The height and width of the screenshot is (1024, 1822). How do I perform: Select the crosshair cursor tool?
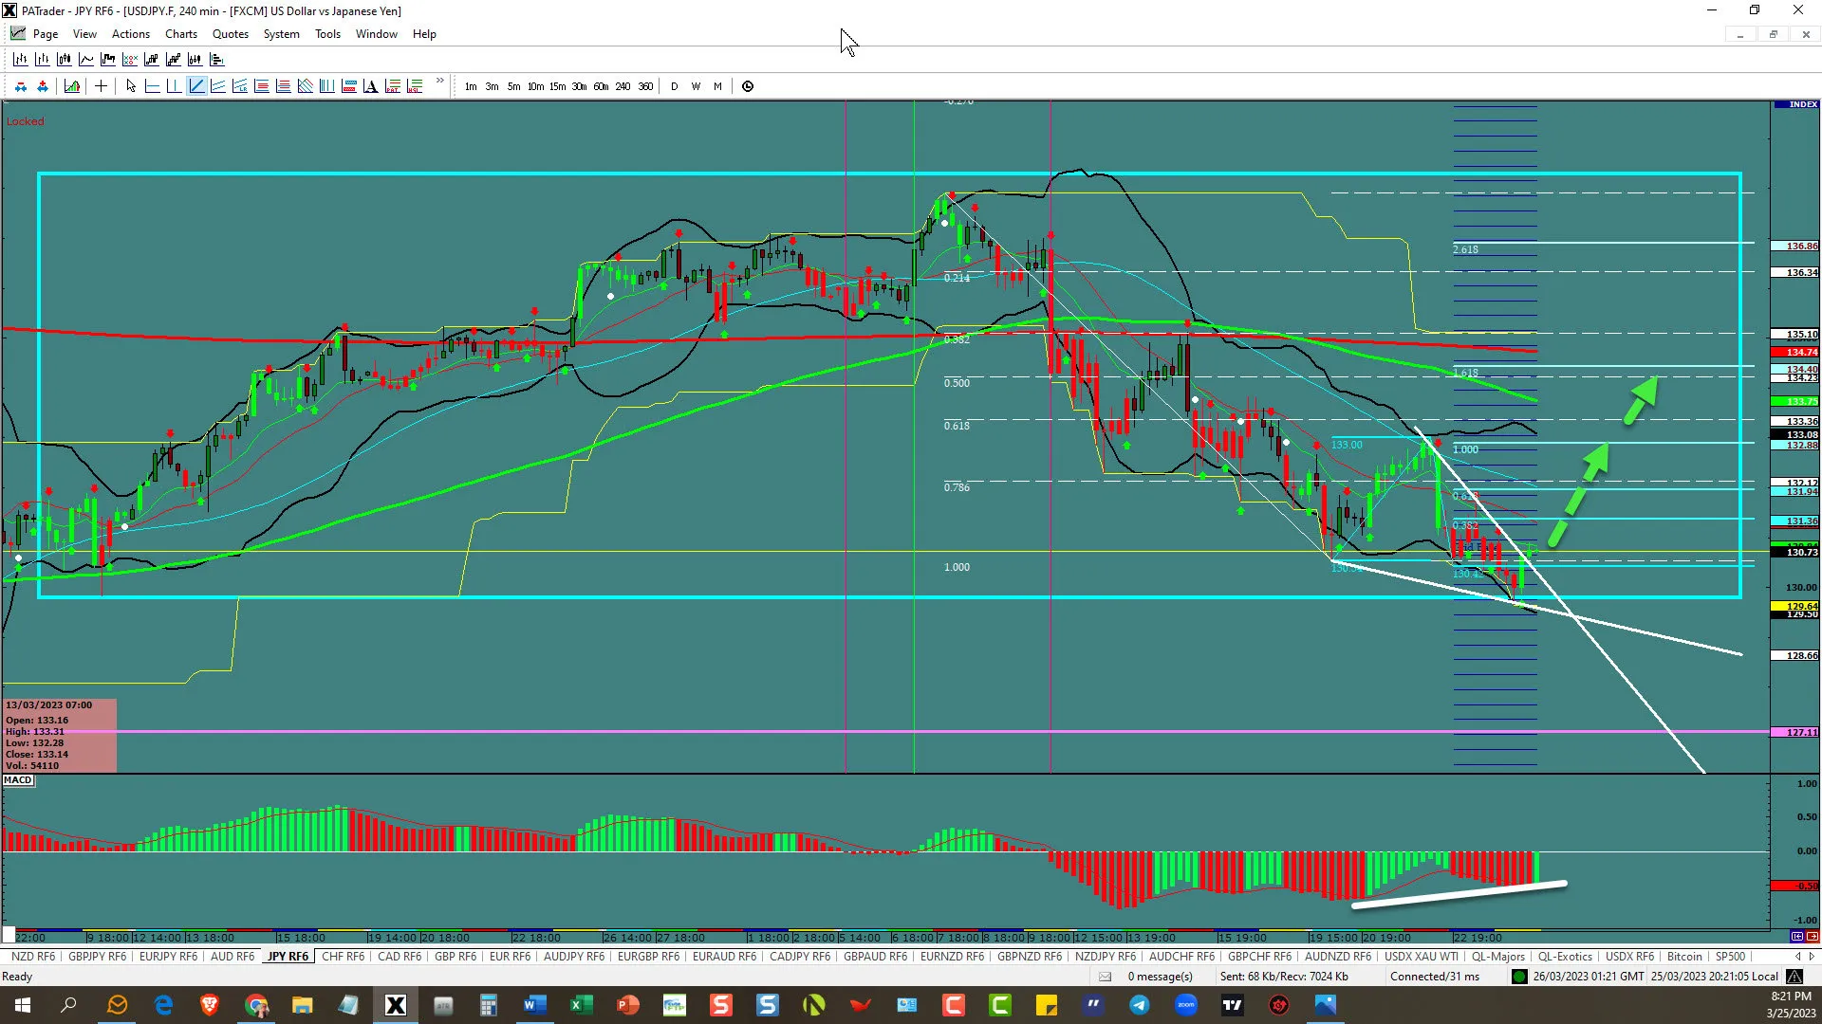click(x=101, y=86)
